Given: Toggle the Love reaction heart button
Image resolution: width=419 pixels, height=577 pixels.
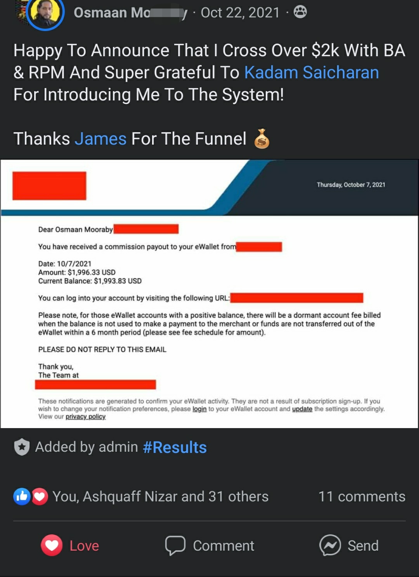Looking at the screenshot, I should (x=52, y=545).
